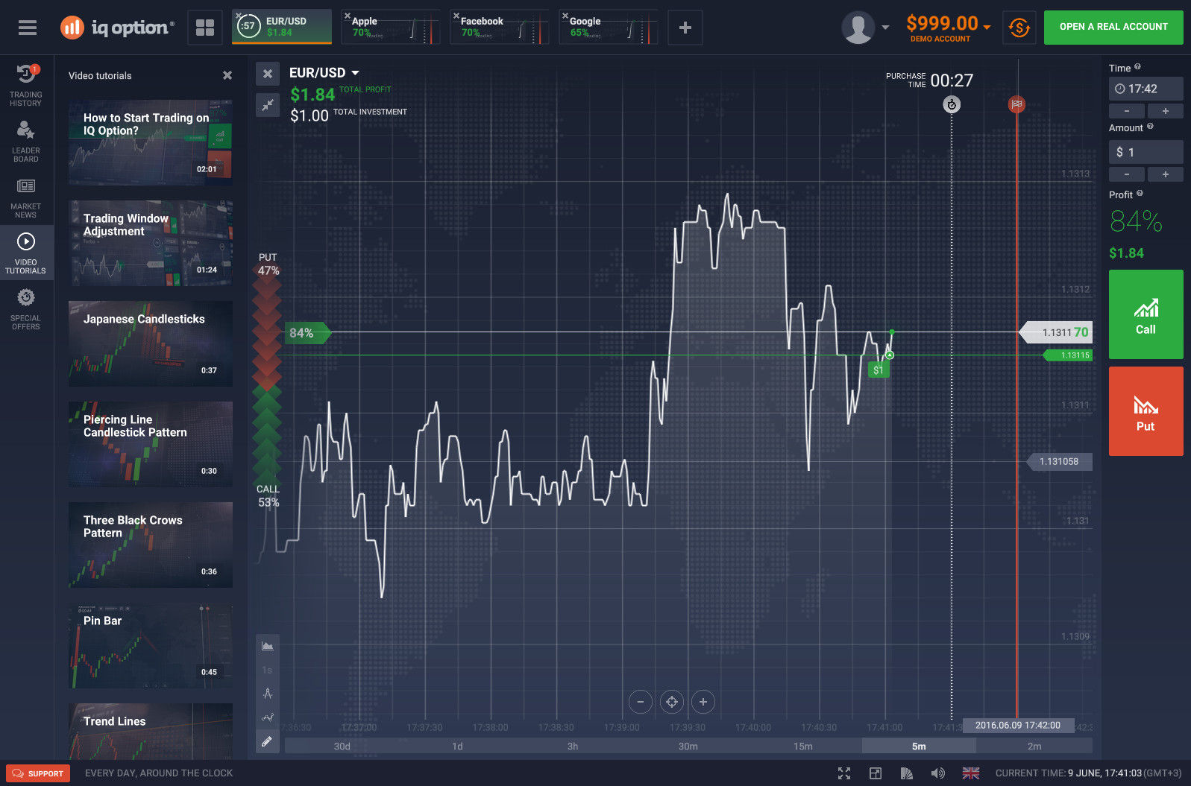Increase trade amount with plus
The width and height of the screenshot is (1191, 786).
click(1166, 174)
